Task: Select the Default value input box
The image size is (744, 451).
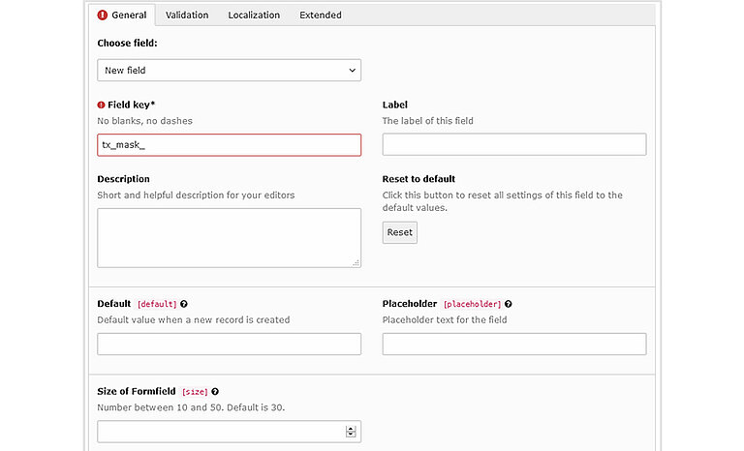Action: click(229, 344)
